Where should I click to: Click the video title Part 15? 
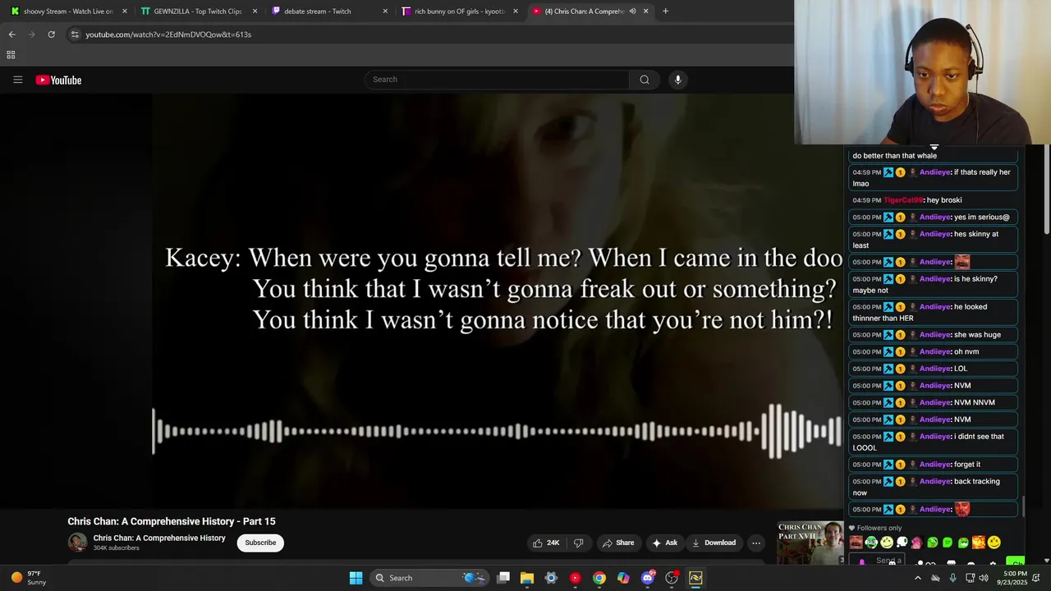pos(172,521)
